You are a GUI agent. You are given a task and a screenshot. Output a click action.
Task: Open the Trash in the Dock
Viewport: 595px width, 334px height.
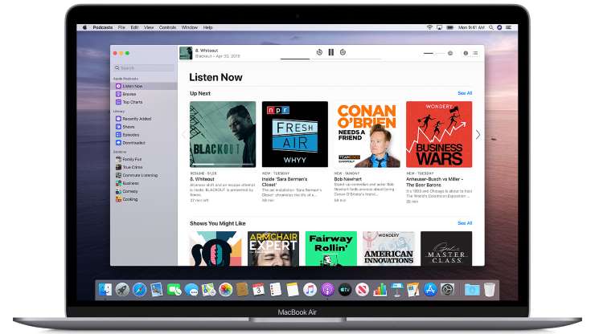[490, 290]
